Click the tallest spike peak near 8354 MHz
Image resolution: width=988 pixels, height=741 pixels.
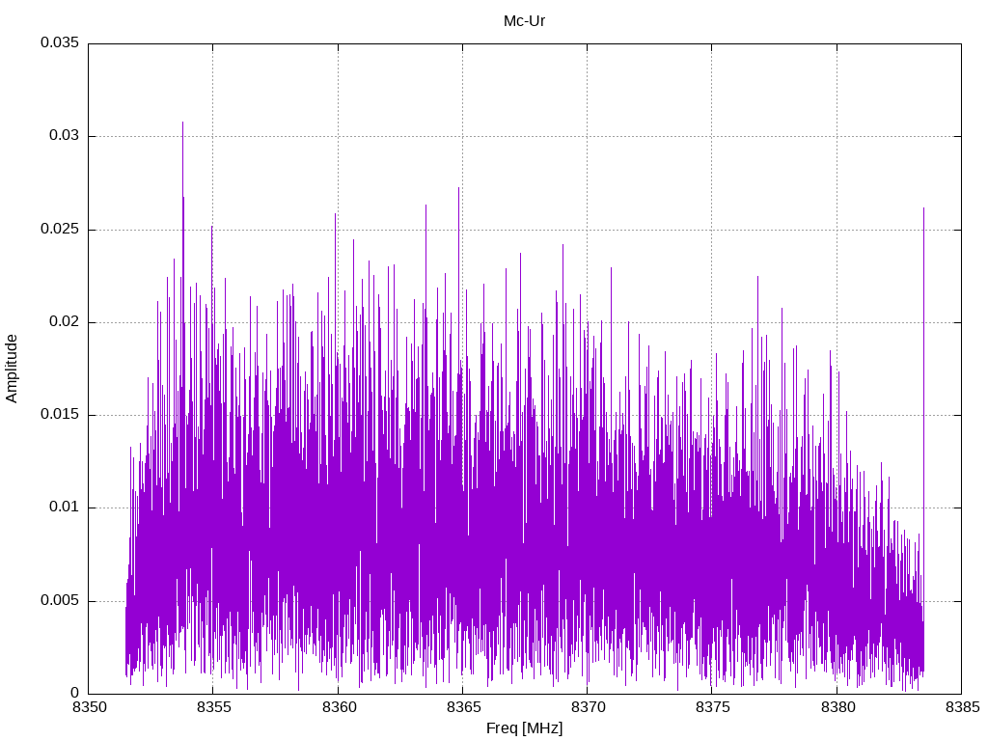pyautogui.click(x=182, y=123)
